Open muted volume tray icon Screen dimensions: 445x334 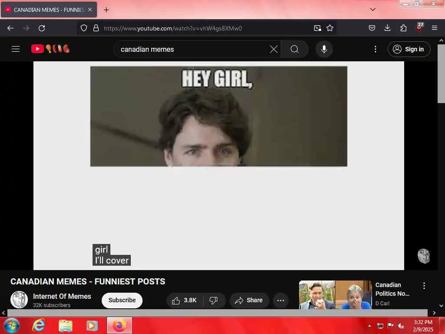point(401,326)
